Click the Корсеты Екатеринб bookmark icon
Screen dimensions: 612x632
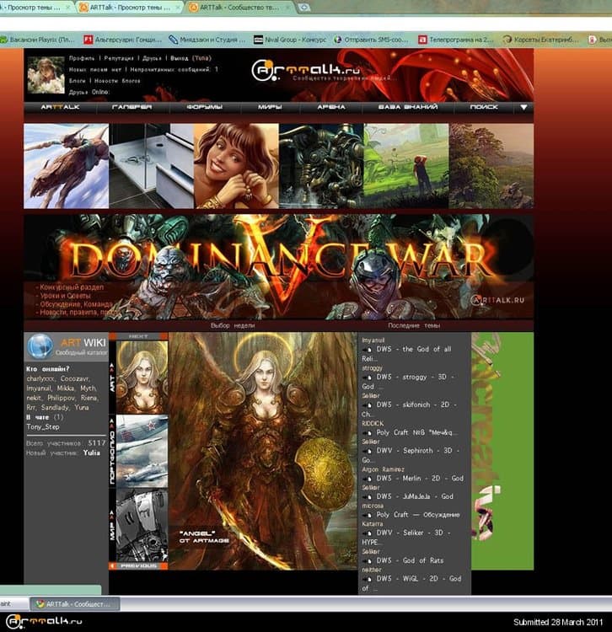tap(507, 40)
